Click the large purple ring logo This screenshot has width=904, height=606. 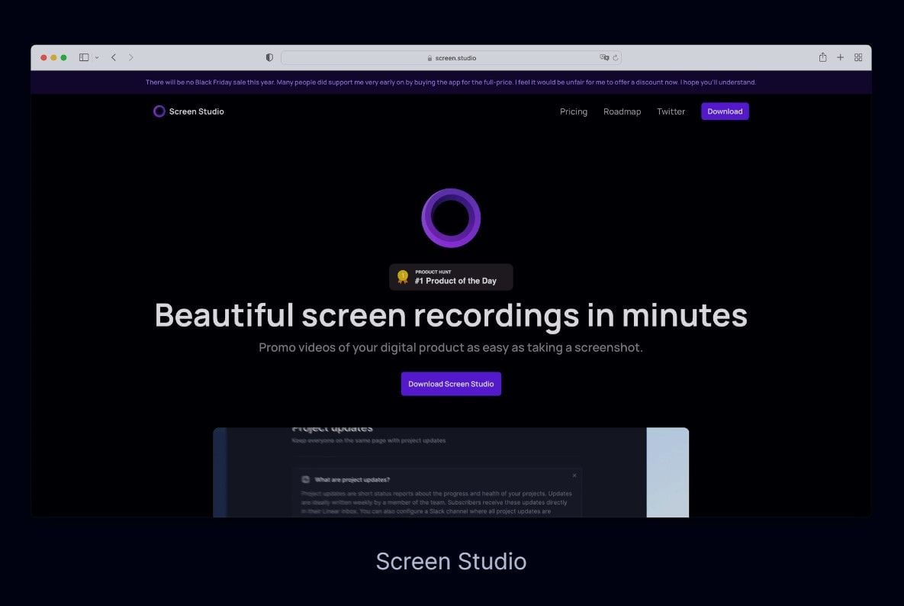tap(451, 218)
